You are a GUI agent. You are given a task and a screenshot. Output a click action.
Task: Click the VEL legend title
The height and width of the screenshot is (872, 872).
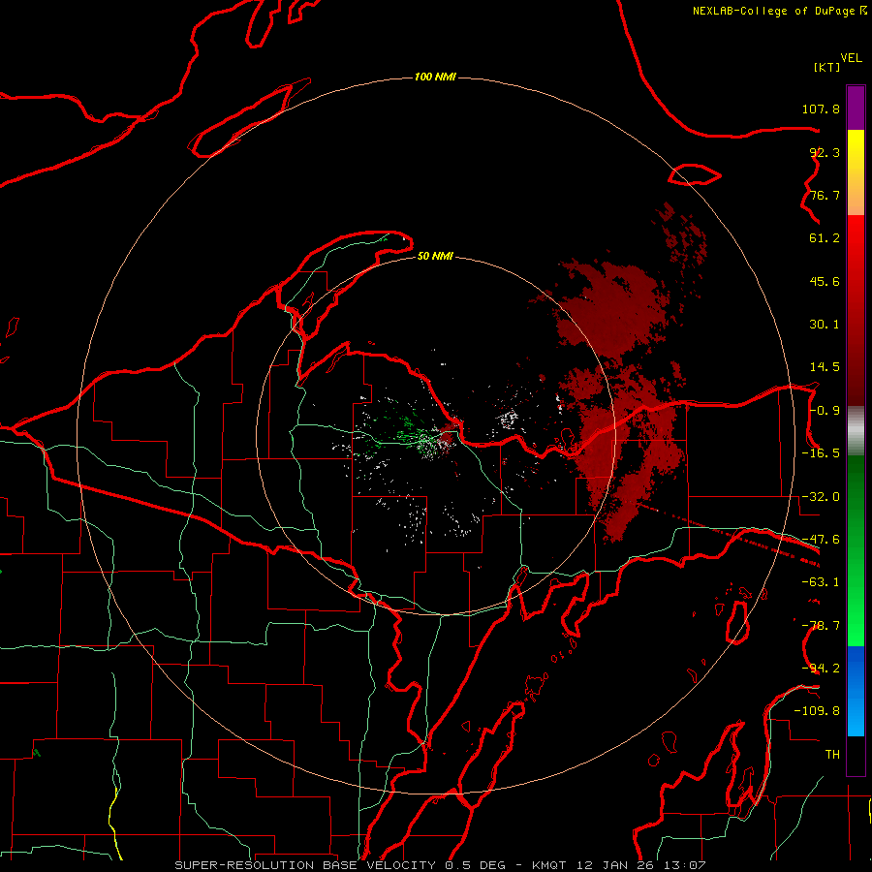point(851,58)
